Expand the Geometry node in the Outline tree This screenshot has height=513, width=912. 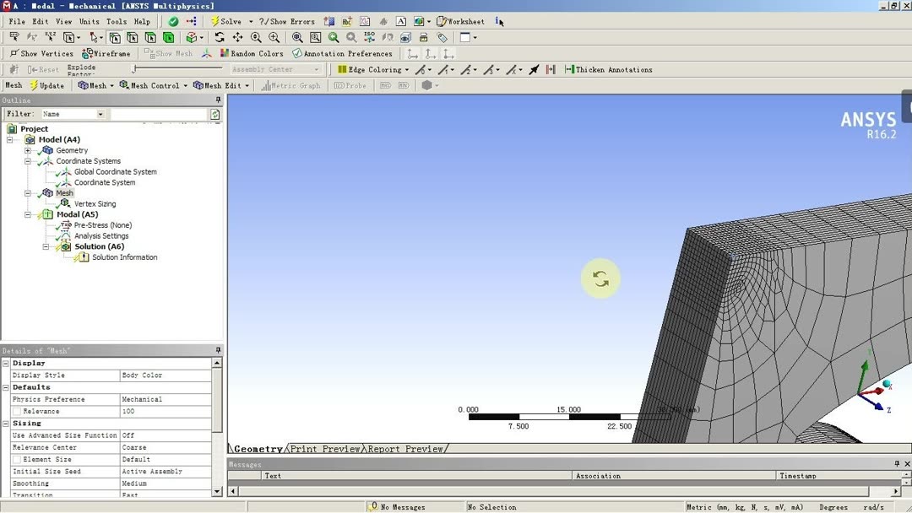(x=28, y=149)
